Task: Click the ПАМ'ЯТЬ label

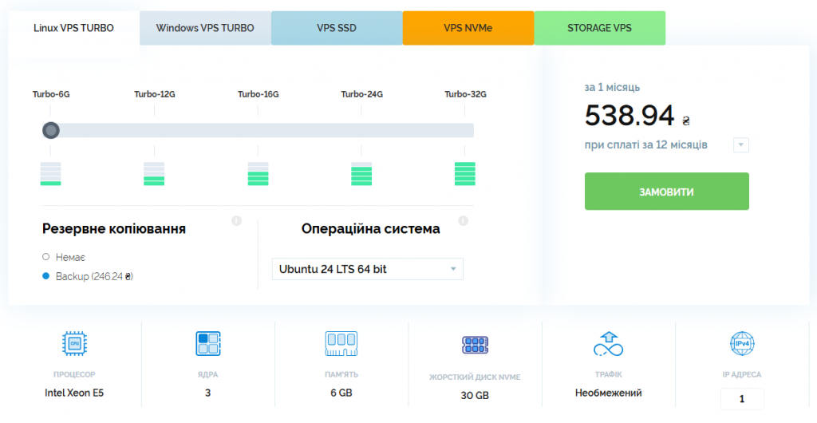Action: click(x=341, y=374)
